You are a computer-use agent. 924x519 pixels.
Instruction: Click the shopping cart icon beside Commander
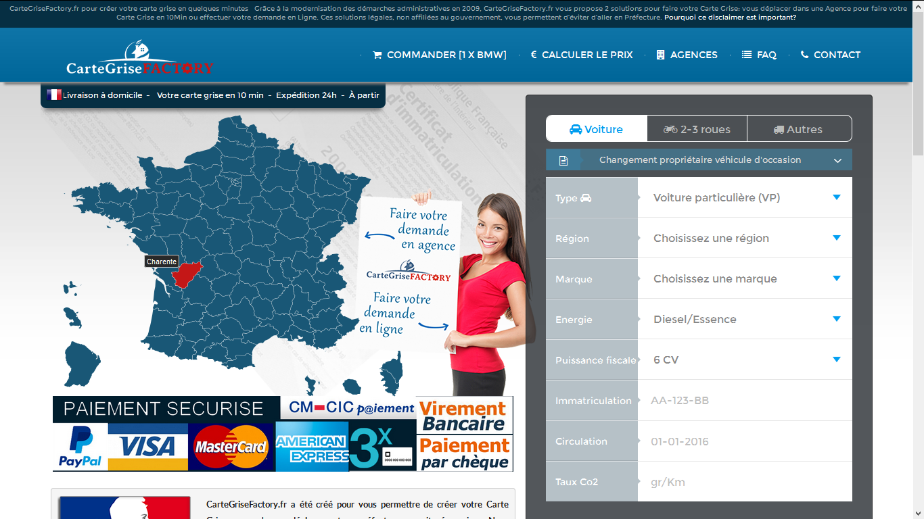click(377, 55)
